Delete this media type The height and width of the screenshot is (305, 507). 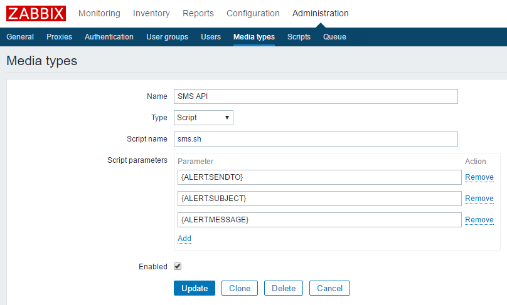pos(284,288)
